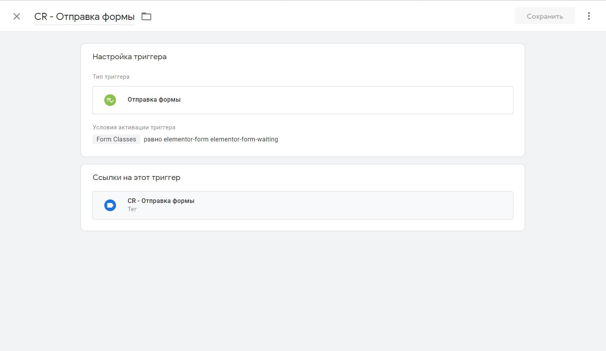Close the trigger editor with the X
Screen dimensions: 606x351
tap(17, 16)
